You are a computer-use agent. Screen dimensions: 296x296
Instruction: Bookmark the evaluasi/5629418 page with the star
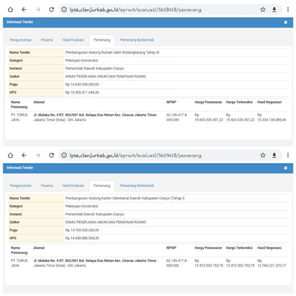coord(263,155)
